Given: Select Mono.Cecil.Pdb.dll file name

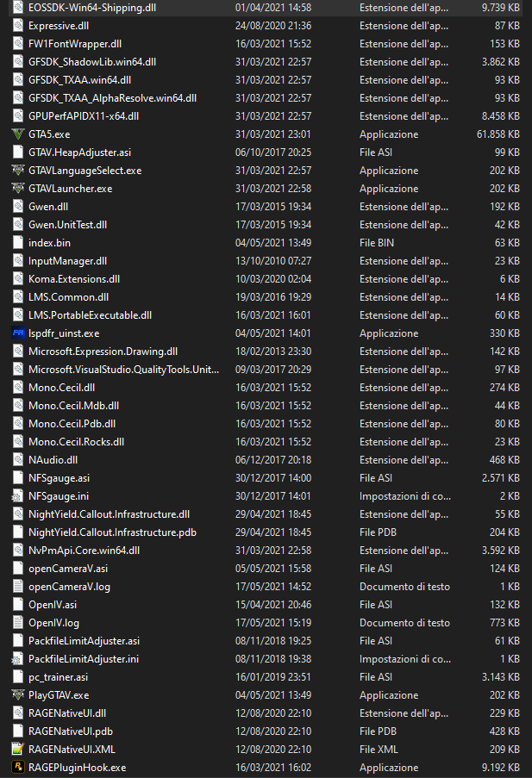Looking at the screenshot, I should pos(72,424).
